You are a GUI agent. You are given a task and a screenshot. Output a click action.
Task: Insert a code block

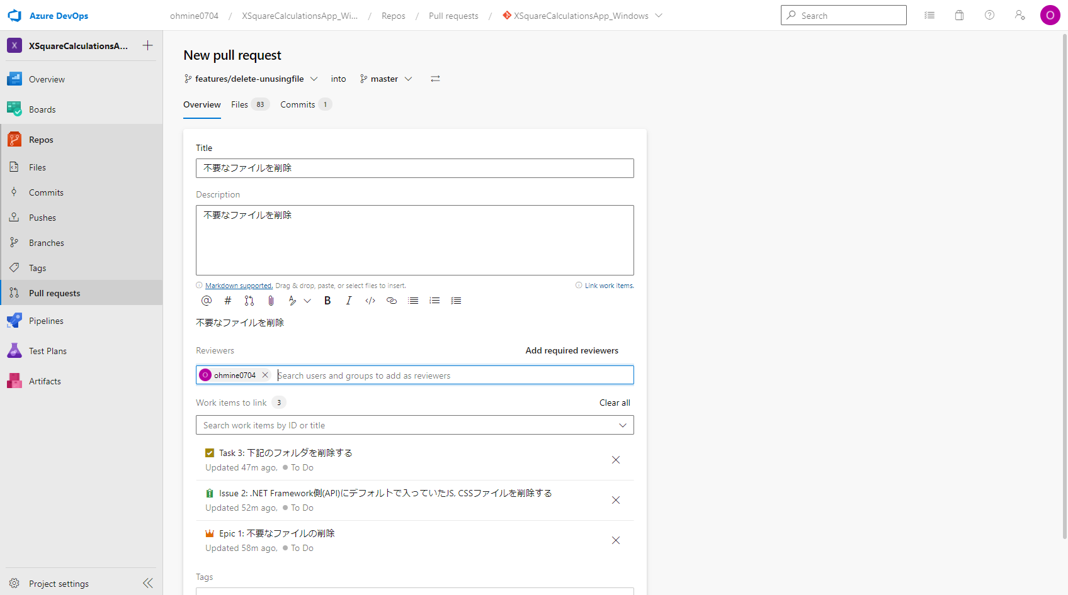[x=370, y=301]
